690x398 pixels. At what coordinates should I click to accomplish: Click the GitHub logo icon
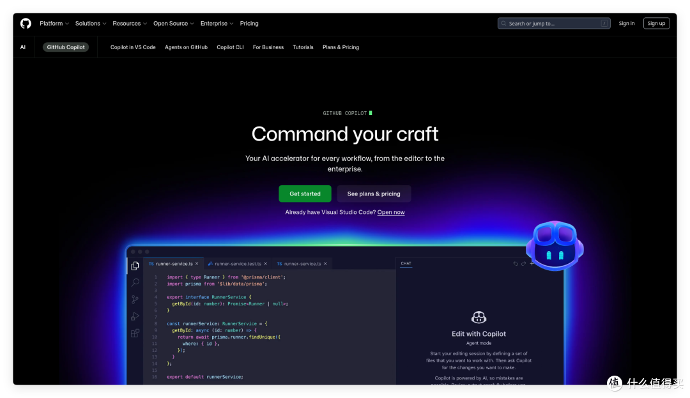26,23
